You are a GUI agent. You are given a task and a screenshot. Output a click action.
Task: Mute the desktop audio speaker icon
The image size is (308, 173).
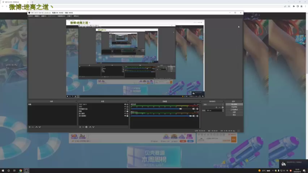(x=194, y=109)
